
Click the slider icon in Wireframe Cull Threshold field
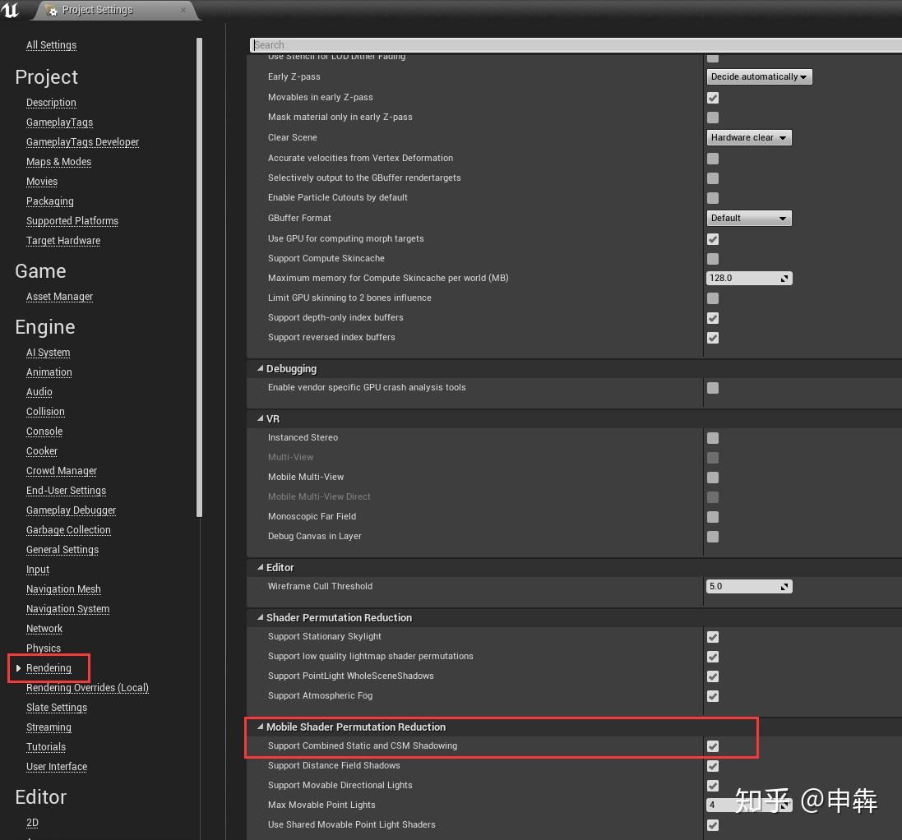tap(784, 586)
